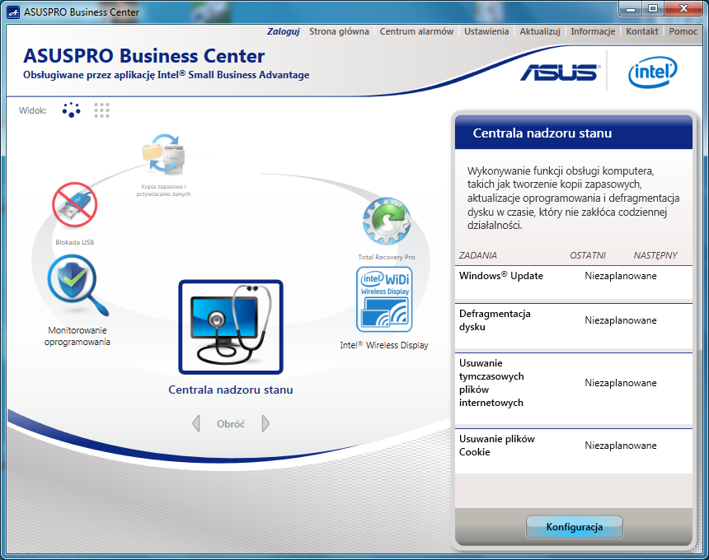Viewport: 709px width, 560px height.
Task: Click the Obróć label
Action: tap(231, 423)
